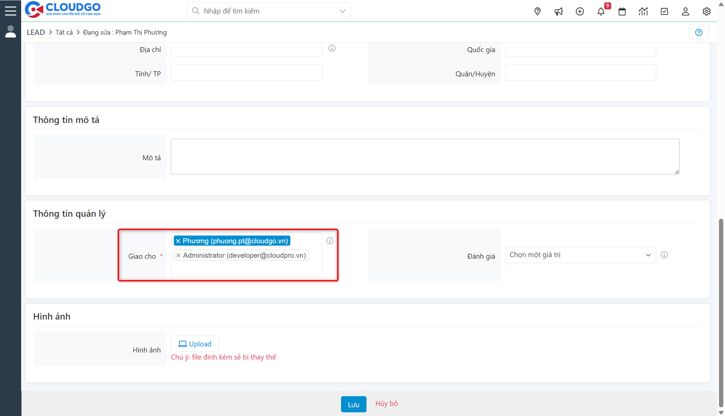
Task: Open the user profile icon in header
Action: pos(685,11)
